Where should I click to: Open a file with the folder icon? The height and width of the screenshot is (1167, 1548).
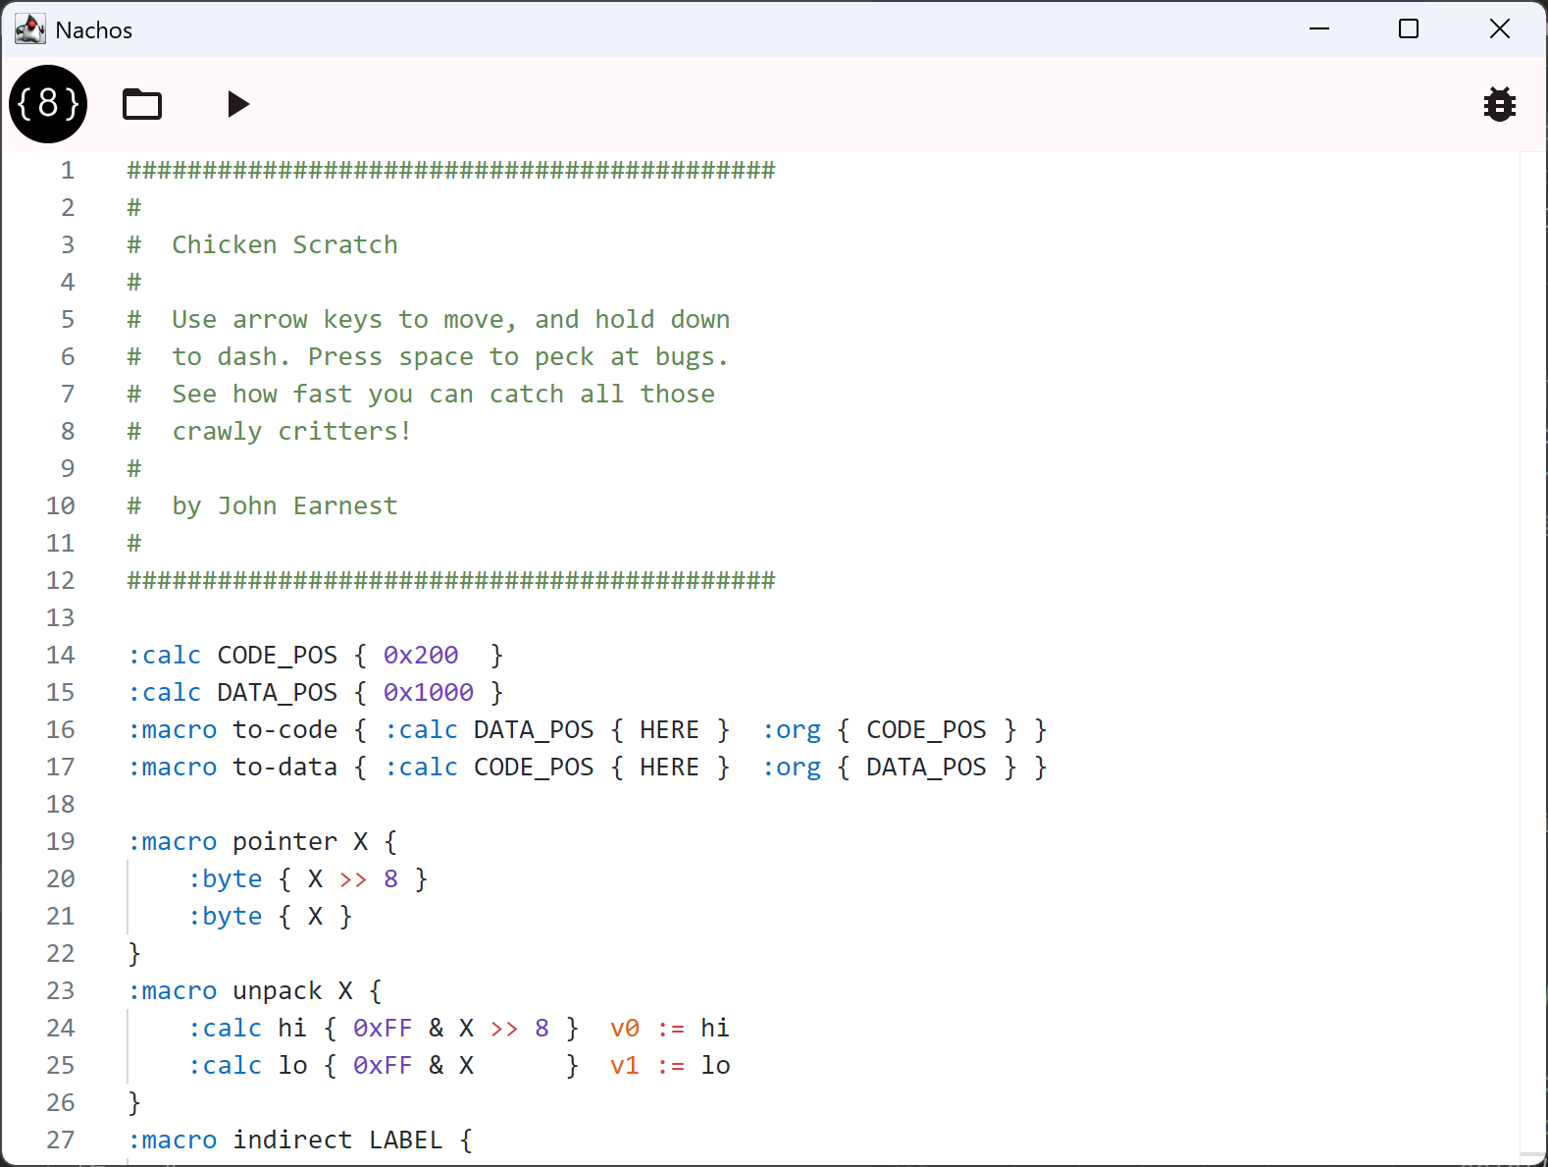click(x=142, y=104)
